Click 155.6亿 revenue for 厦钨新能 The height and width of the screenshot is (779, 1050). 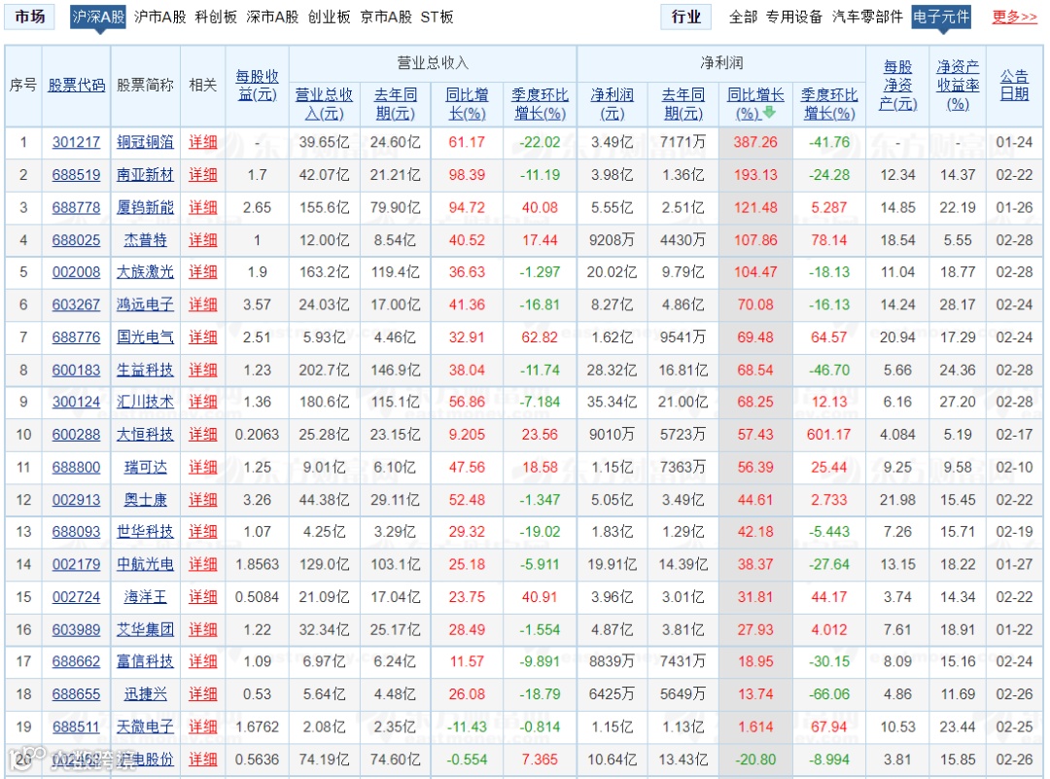pyautogui.click(x=324, y=208)
